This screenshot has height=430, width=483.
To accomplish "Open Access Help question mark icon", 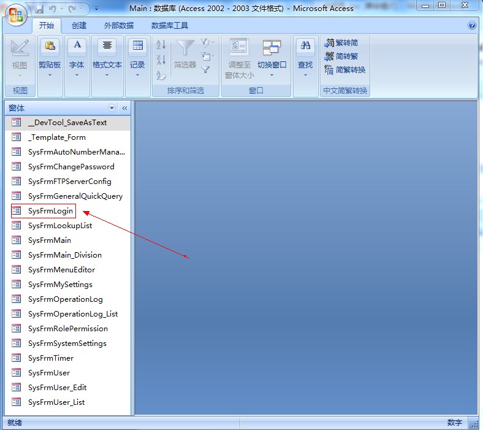I will 471,25.
